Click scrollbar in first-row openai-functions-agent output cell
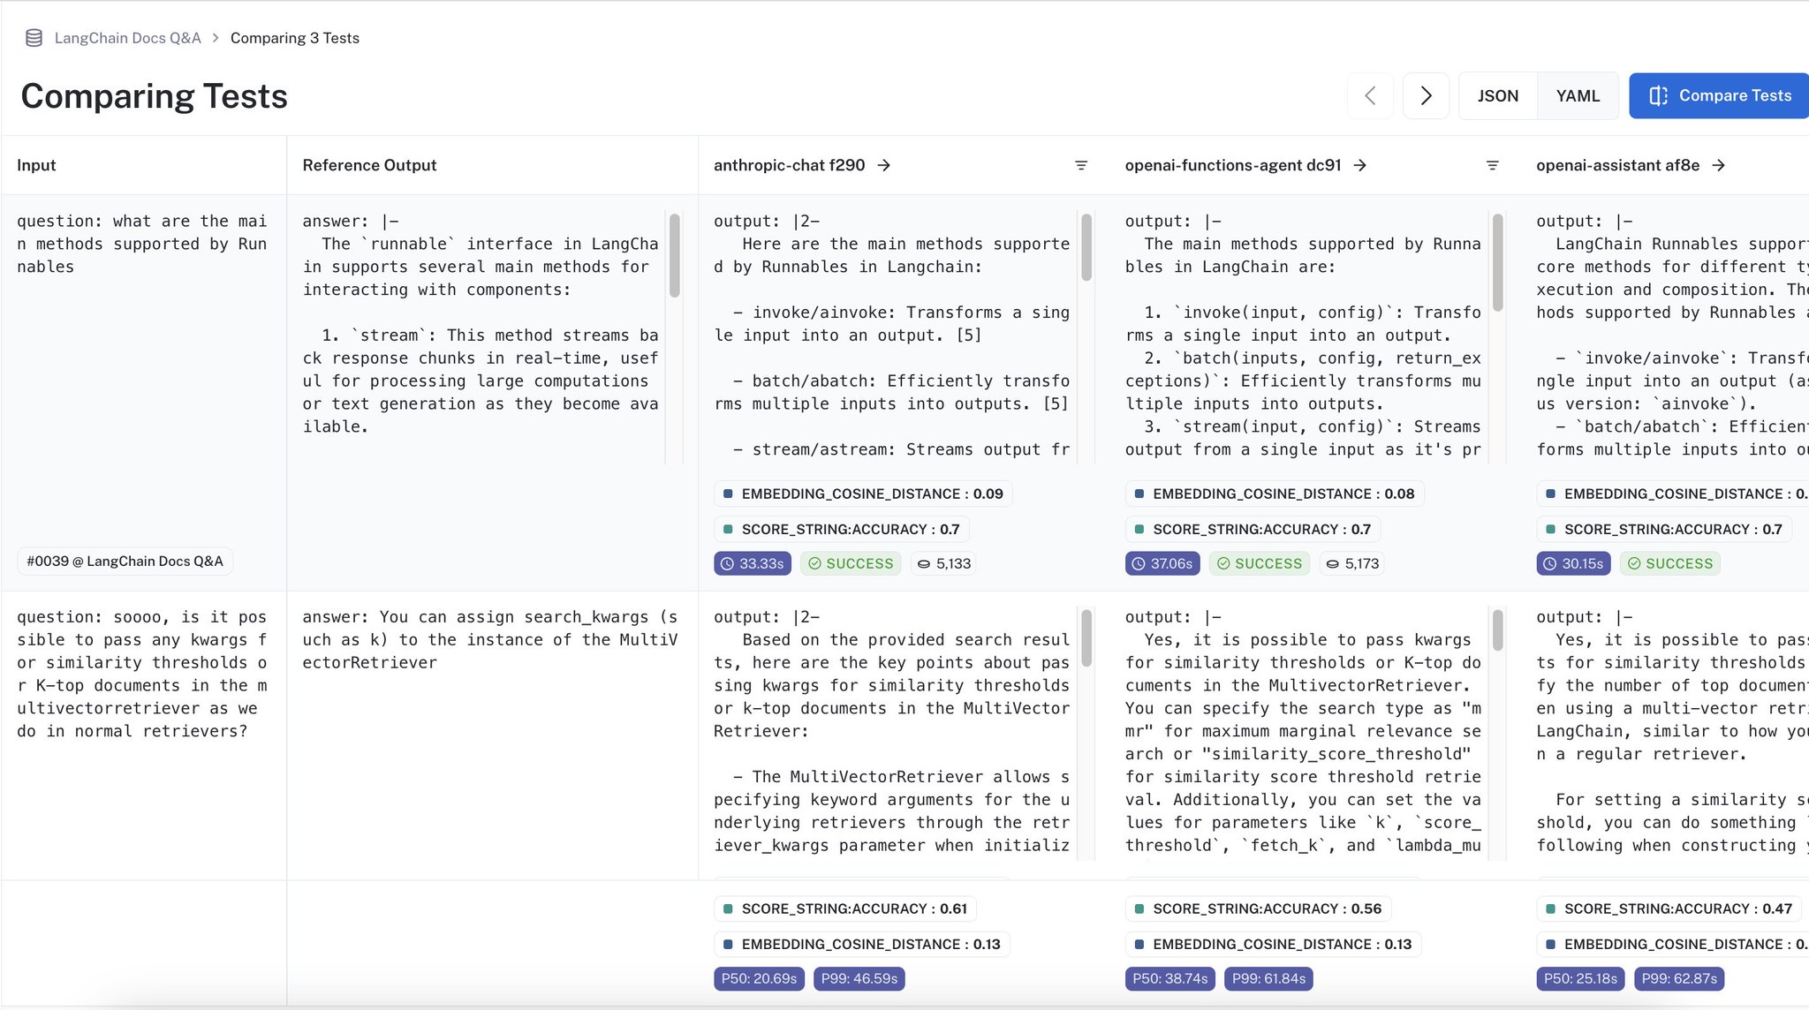 click(1497, 262)
